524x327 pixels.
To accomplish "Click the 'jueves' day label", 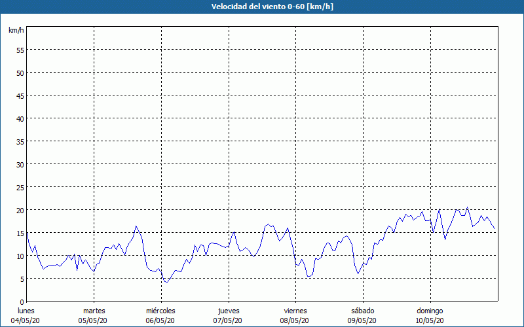I will 229,311.
